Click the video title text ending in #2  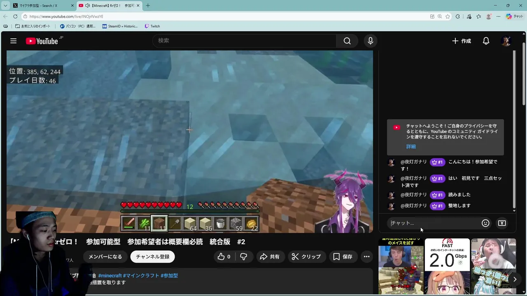(x=128, y=242)
